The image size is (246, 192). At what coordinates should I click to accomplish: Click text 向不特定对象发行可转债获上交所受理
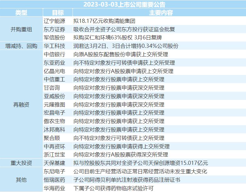119,138
